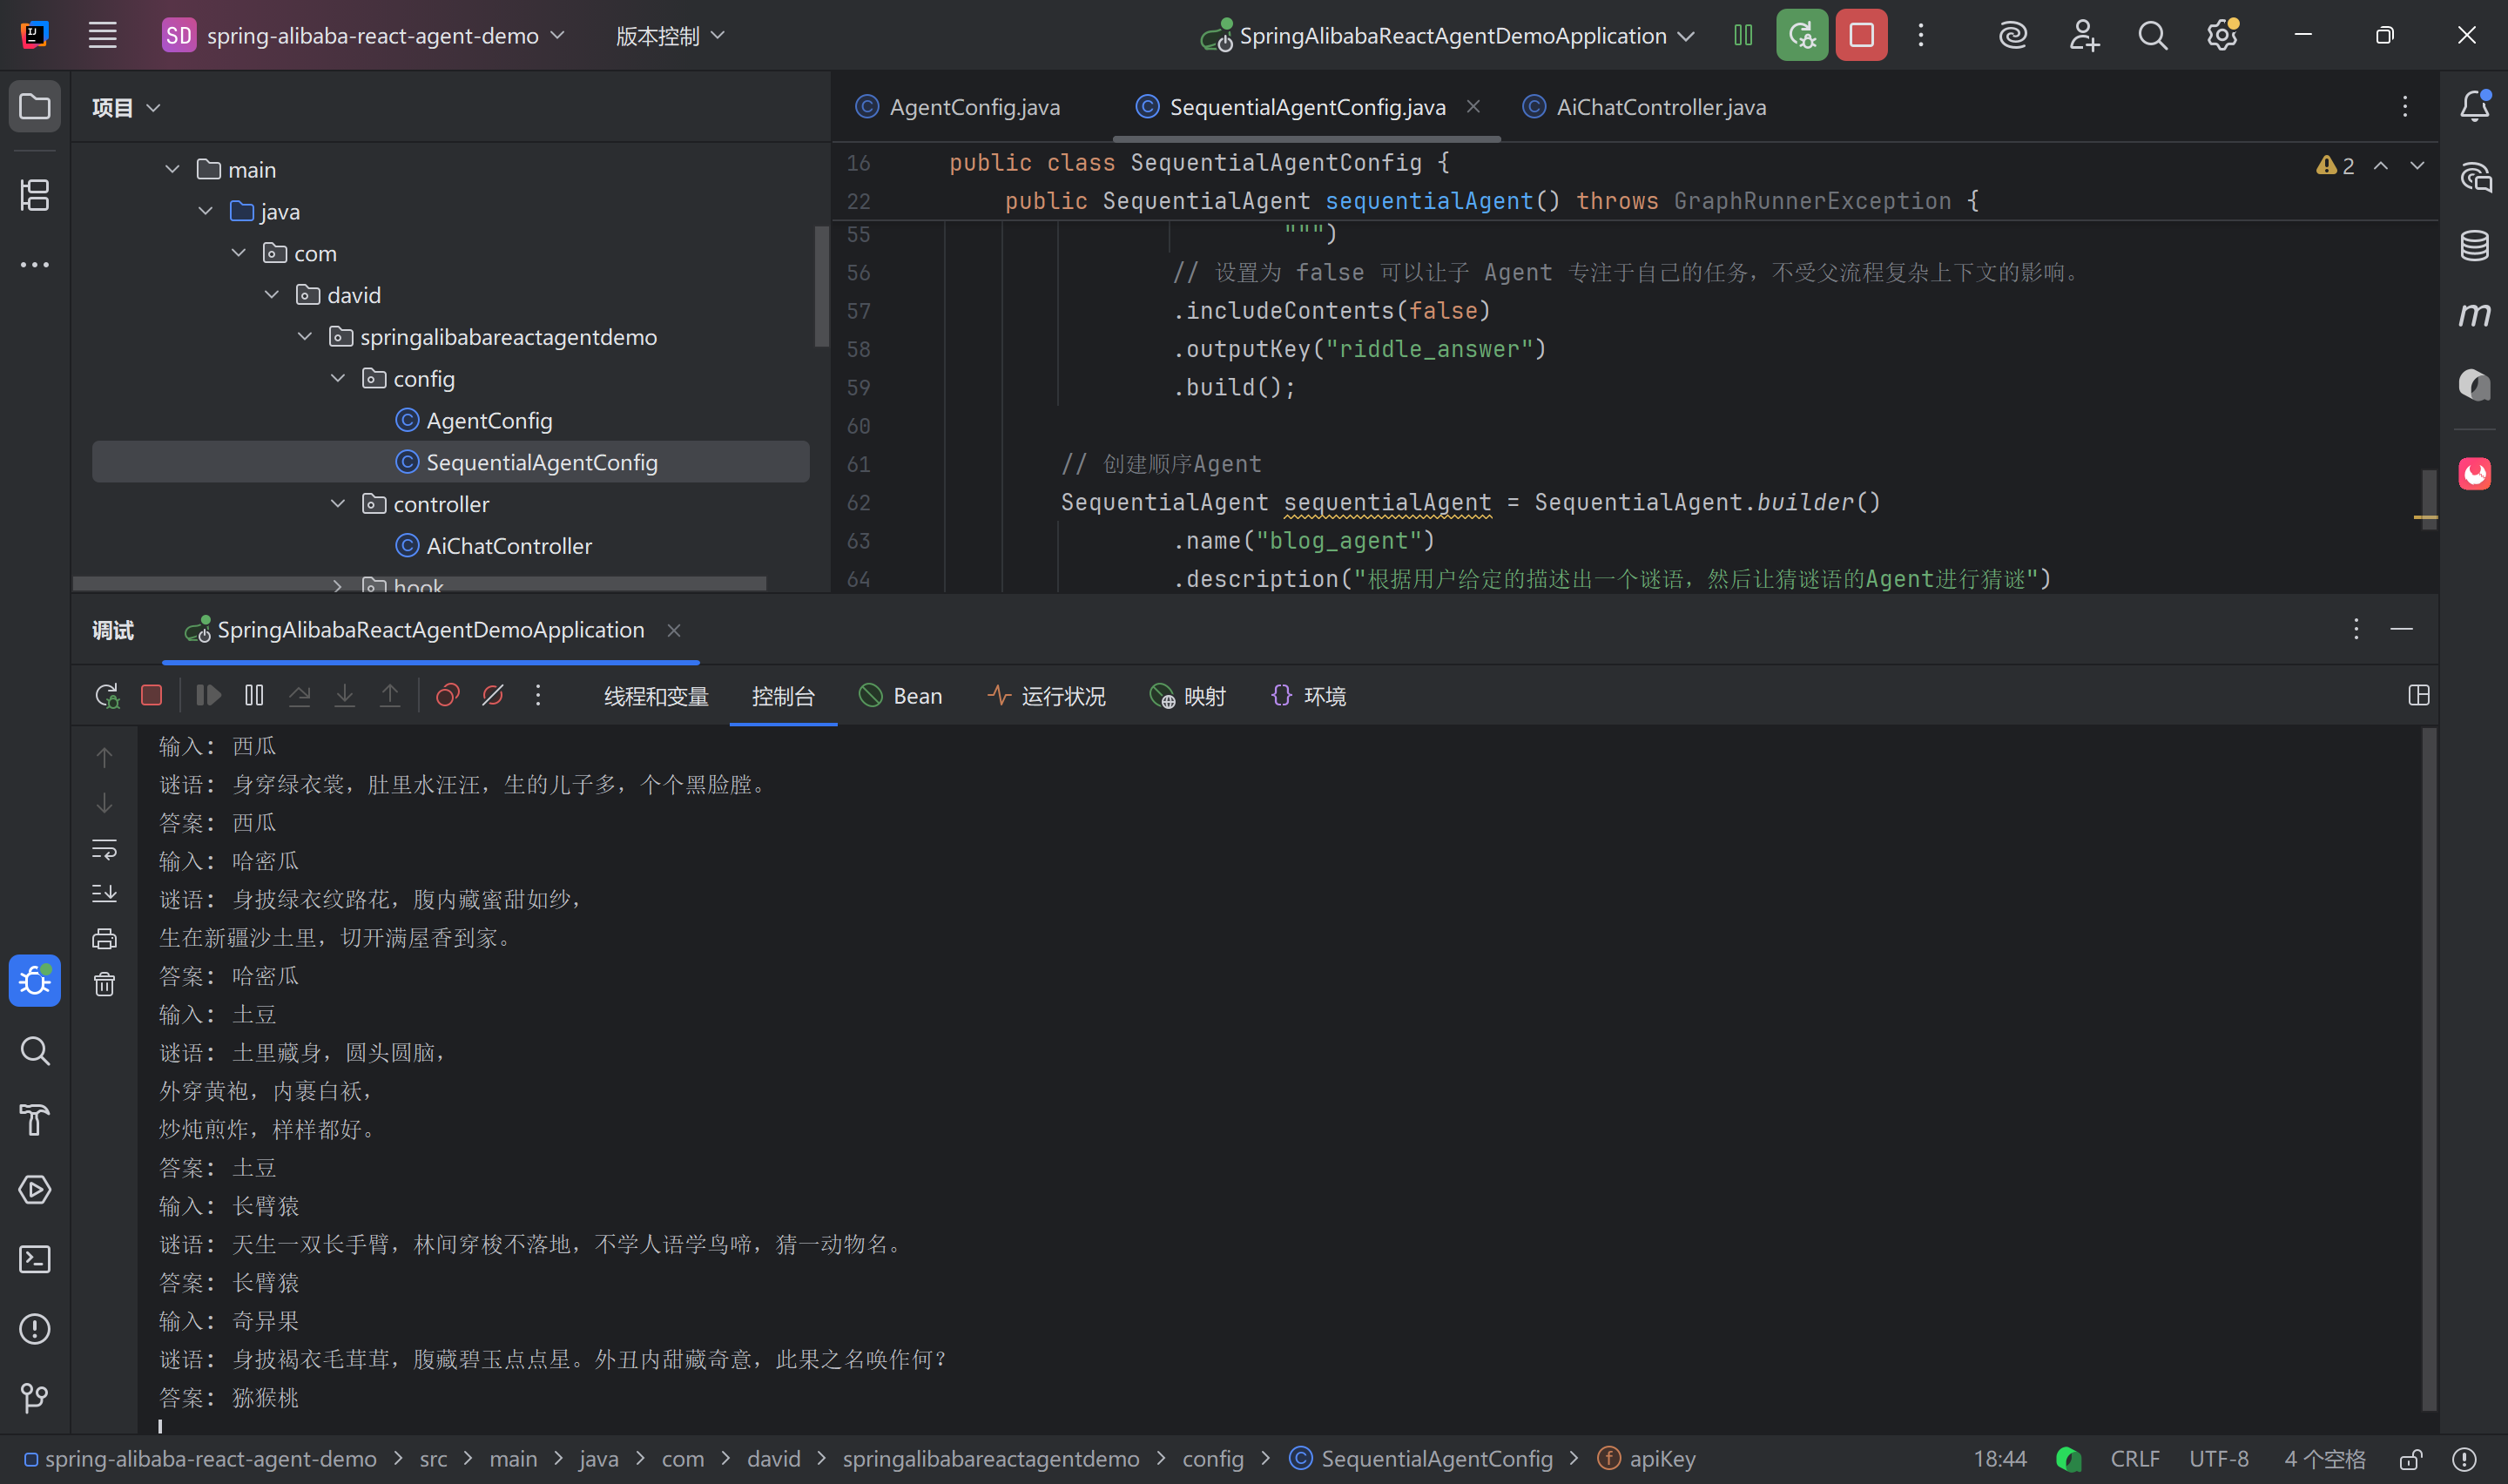Go to next highlighted problem arrow
The height and width of the screenshot is (1484, 2508).
coord(2417,165)
